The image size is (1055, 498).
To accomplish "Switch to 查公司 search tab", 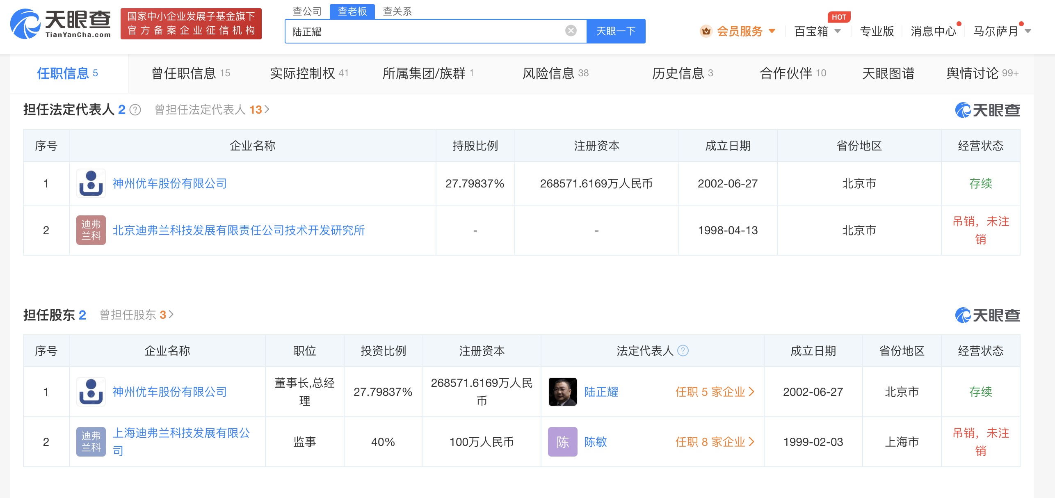I will click(x=307, y=11).
